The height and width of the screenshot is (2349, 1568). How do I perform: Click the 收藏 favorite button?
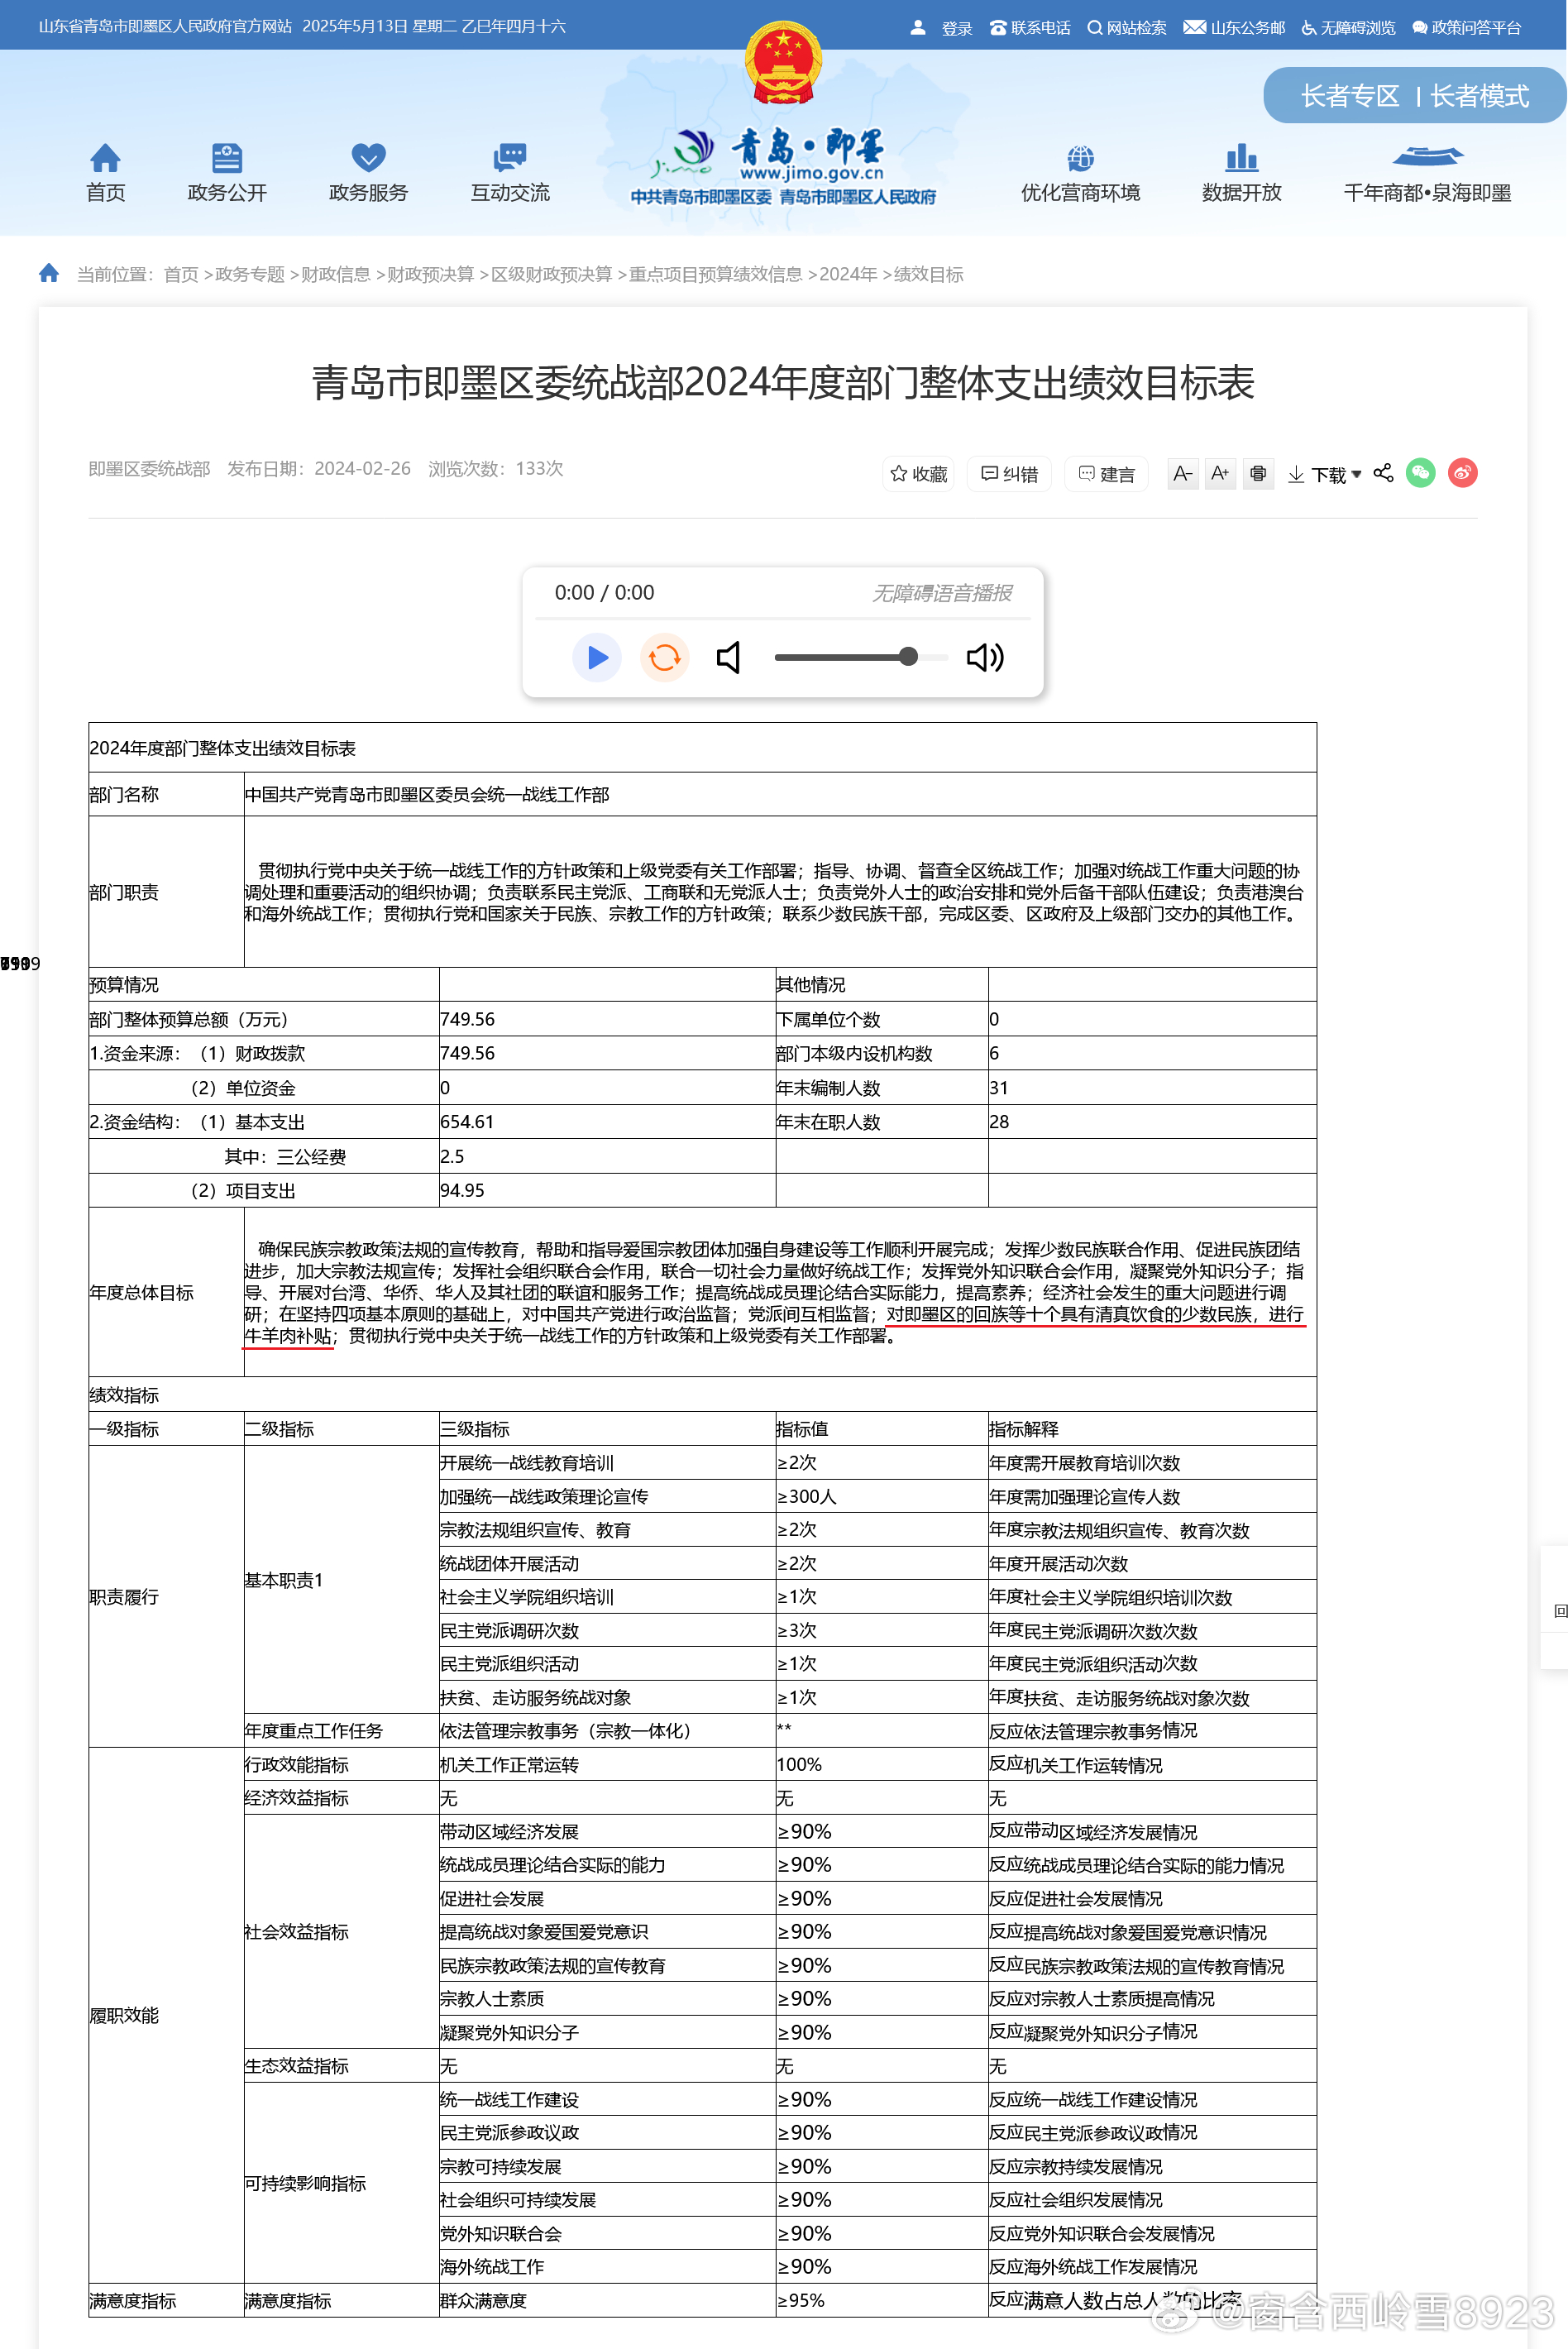(918, 474)
